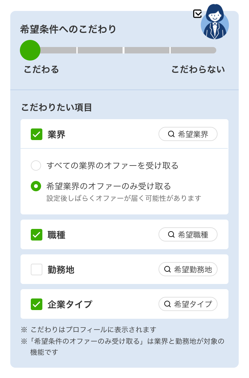Click the green slider handle
This screenshot has width=249, height=378.
pos(30,50)
